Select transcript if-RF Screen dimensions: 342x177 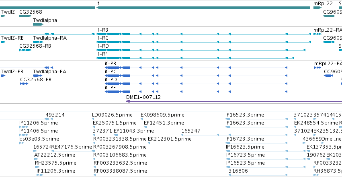click(195, 58)
